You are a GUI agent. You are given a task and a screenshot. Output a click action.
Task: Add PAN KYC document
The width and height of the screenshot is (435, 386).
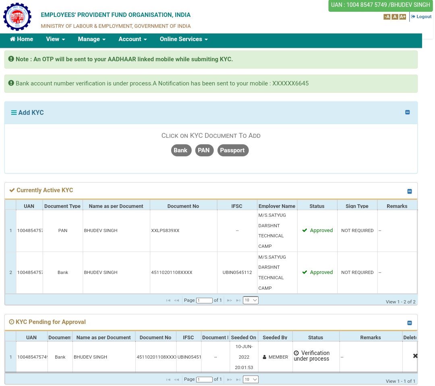[204, 150]
